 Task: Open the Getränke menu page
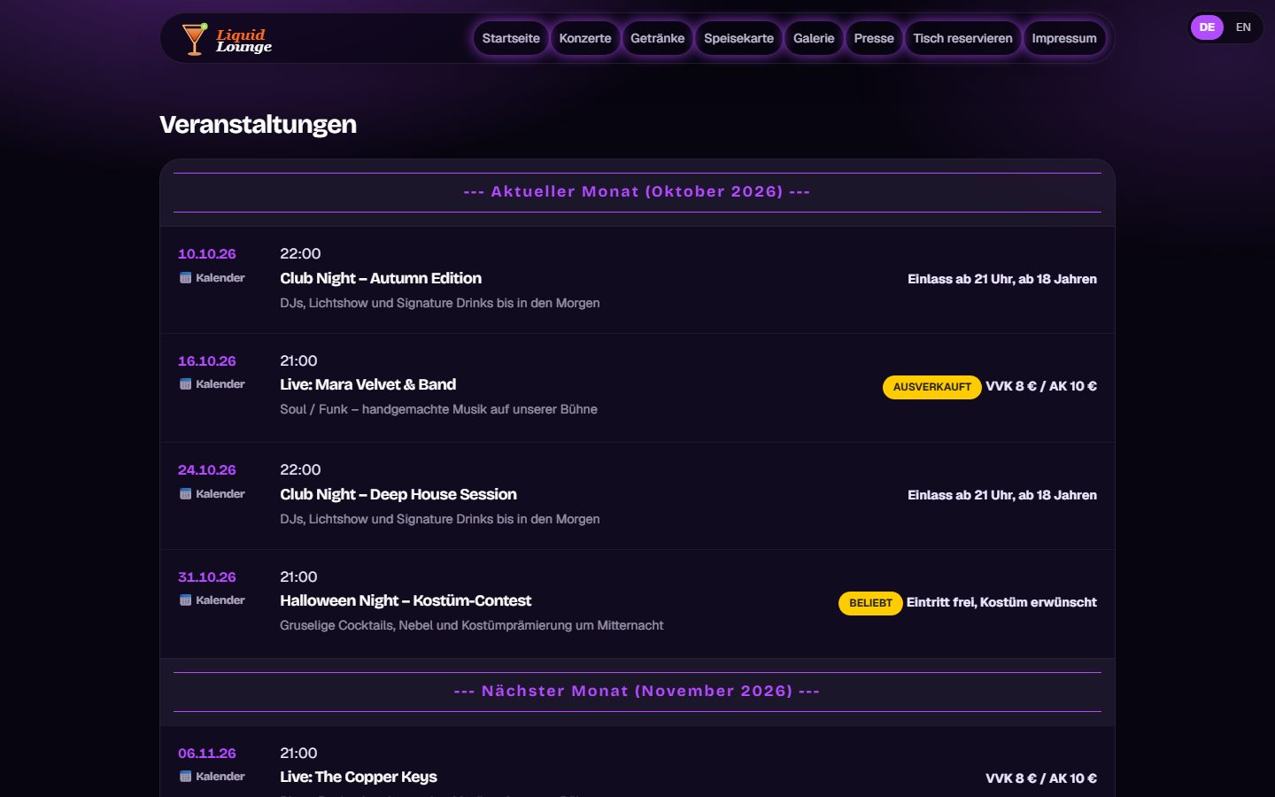(657, 38)
